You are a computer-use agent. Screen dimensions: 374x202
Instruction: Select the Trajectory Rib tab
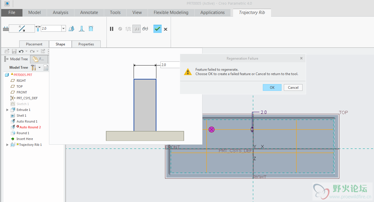[x=252, y=13]
